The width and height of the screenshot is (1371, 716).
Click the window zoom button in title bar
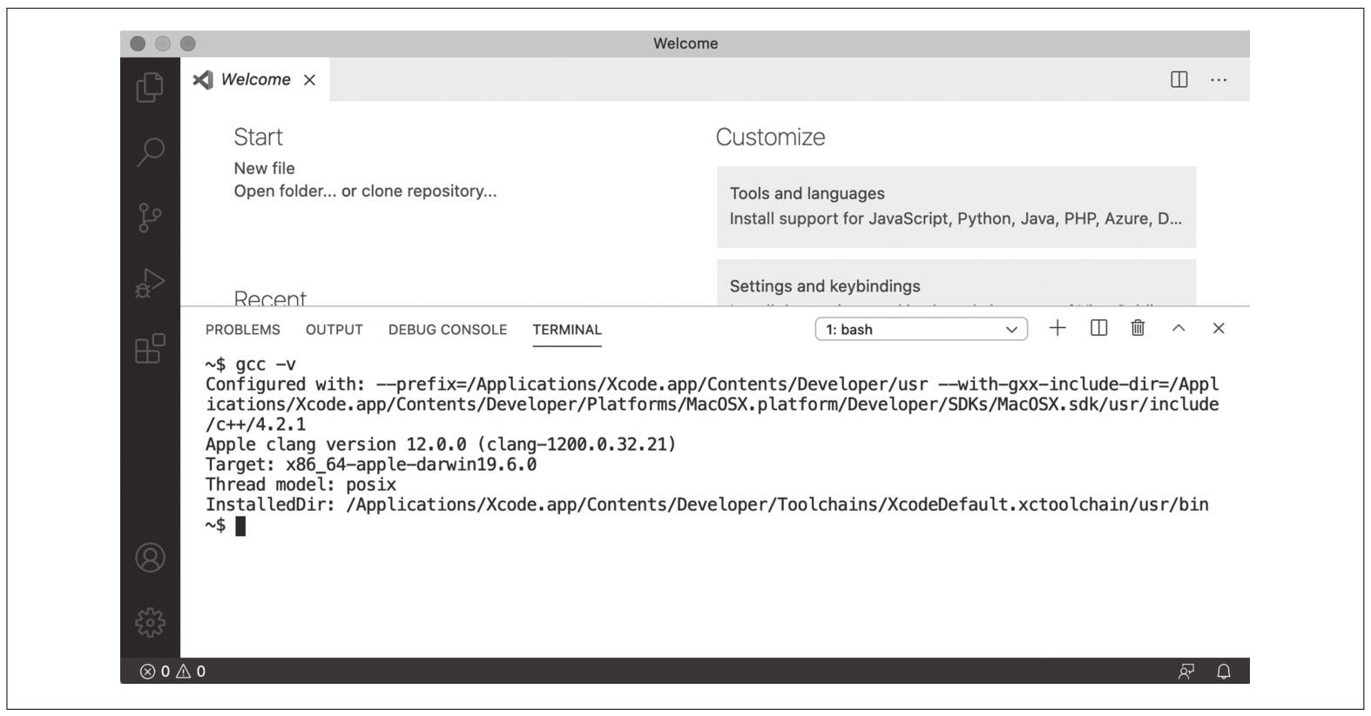coord(188,43)
